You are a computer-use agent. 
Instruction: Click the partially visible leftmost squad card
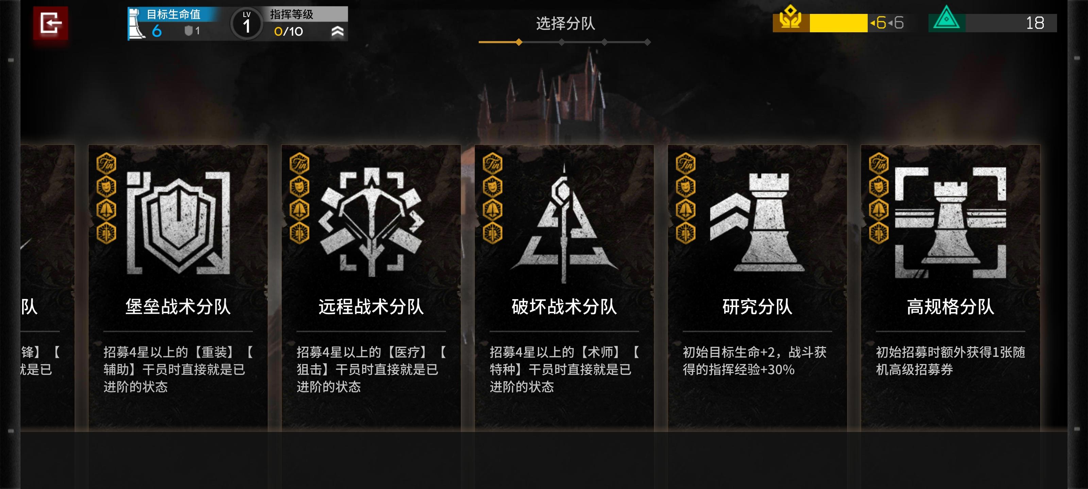[x=47, y=287]
